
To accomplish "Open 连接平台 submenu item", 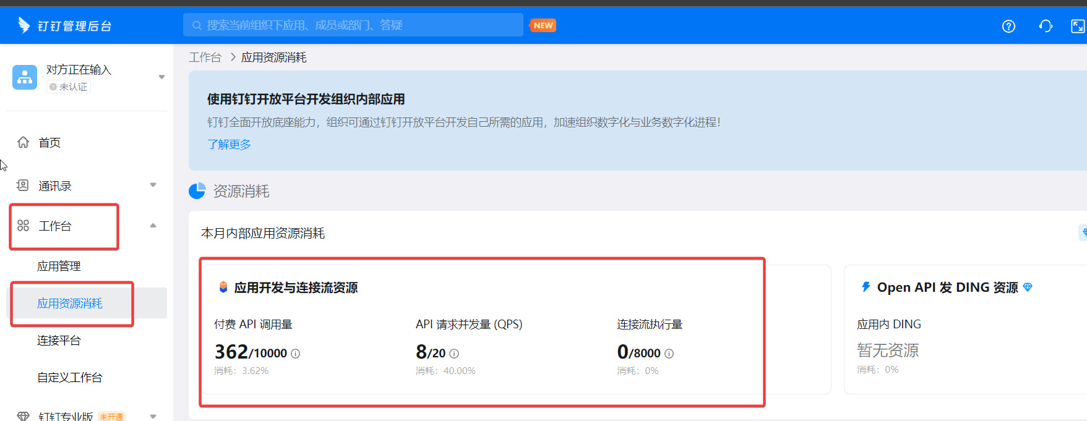I will 59,341.
